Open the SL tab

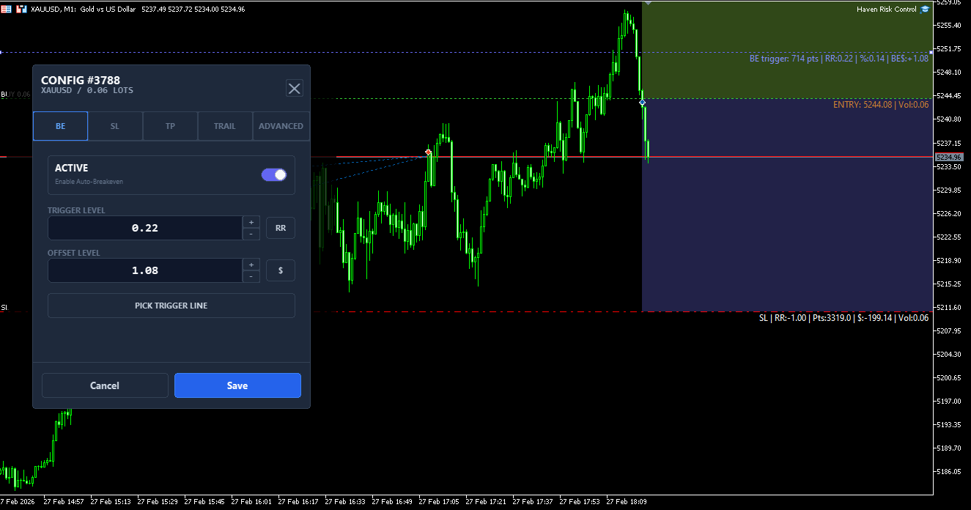115,126
